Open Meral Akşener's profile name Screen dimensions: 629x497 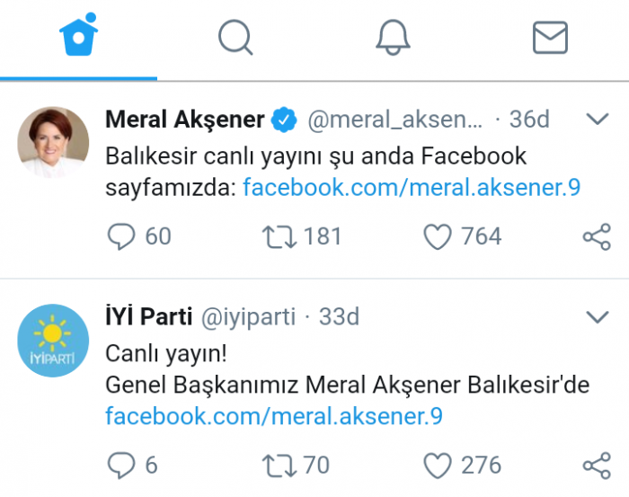(184, 120)
